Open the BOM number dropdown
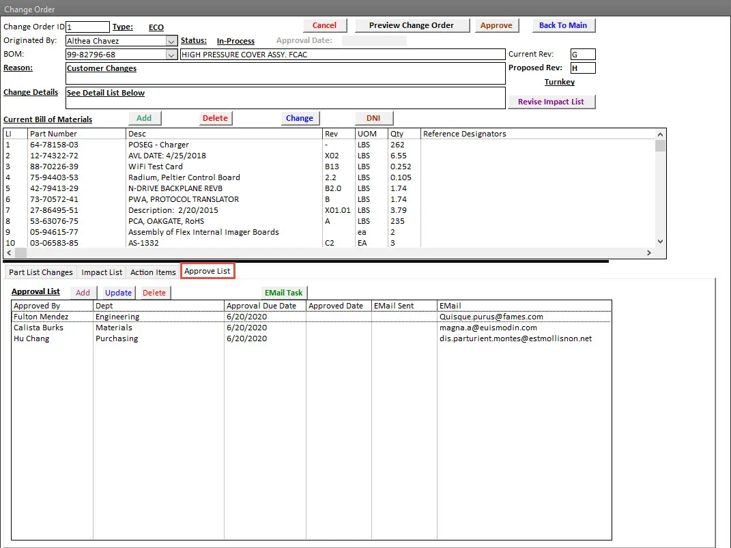The height and width of the screenshot is (548, 731). click(171, 55)
